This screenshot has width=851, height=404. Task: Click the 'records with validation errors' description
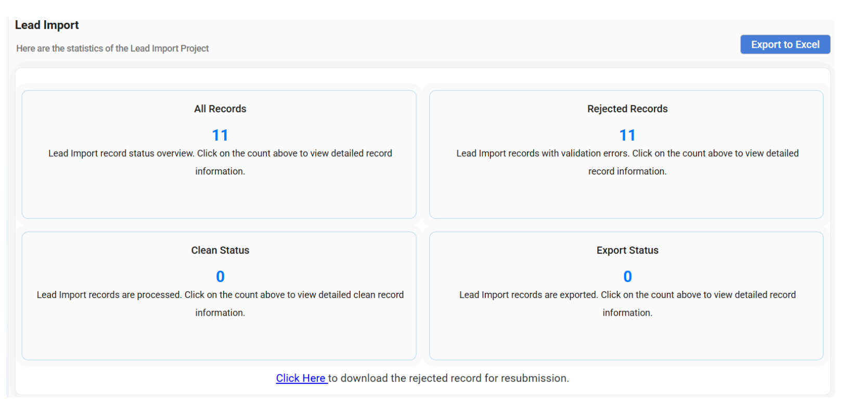pos(627,162)
